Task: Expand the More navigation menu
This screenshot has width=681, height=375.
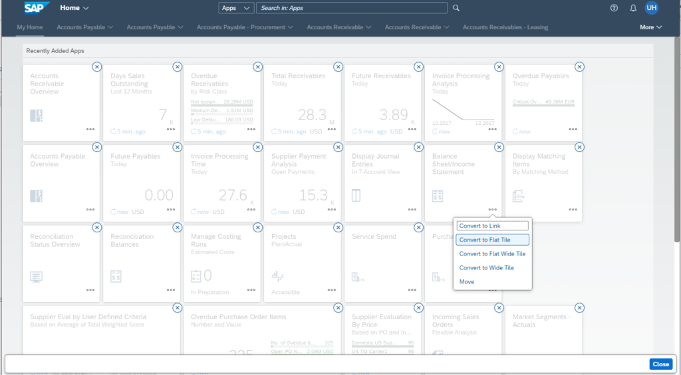Action: pyautogui.click(x=650, y=27)
